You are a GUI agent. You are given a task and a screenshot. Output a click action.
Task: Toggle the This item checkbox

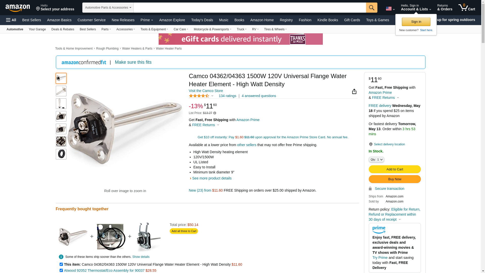61,264
